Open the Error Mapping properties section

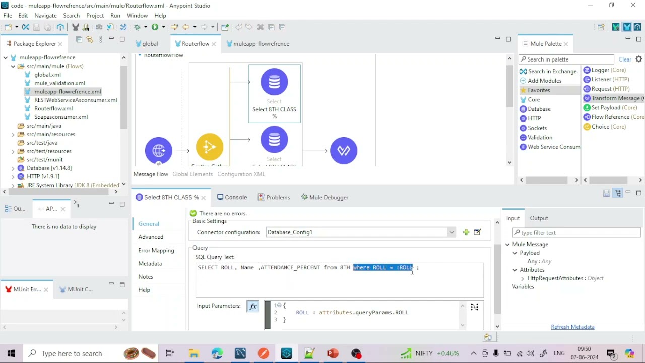coord(156,251)
